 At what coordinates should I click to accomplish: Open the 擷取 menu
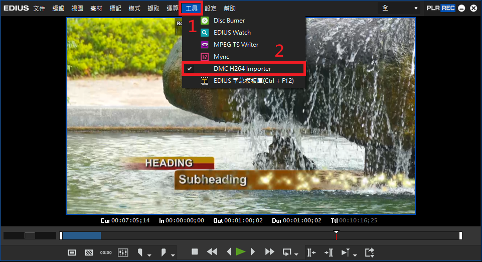tap(153, 9)
